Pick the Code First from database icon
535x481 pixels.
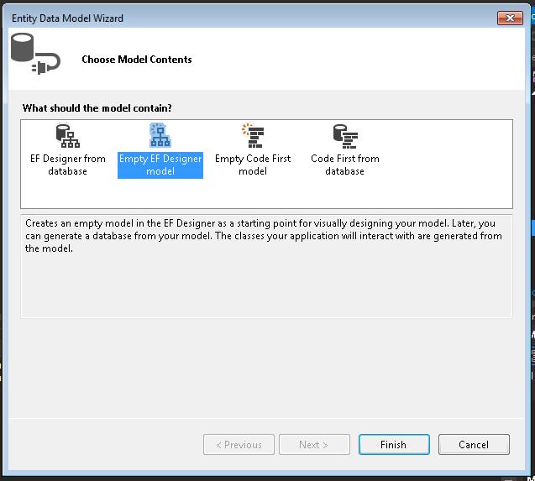[345, 136]
